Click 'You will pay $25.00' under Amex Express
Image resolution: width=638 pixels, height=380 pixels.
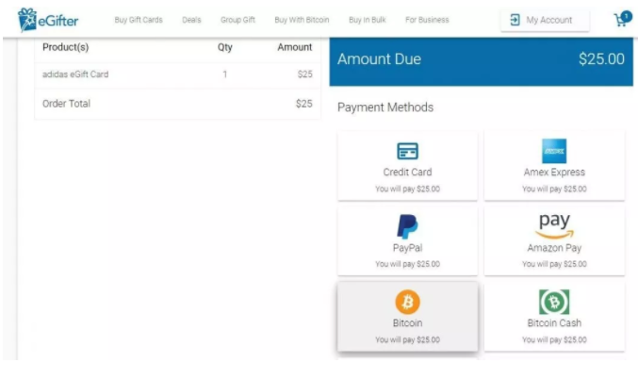[x=554, y=189]
